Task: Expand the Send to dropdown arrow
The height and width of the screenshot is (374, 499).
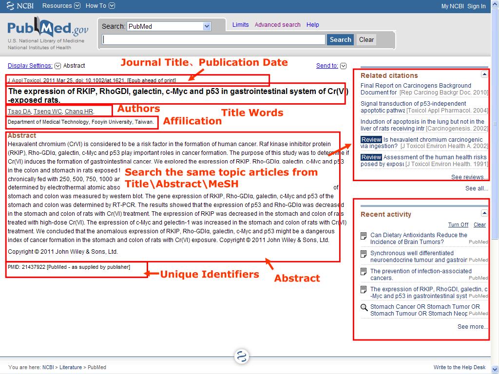Action: (x=343, y=66)
